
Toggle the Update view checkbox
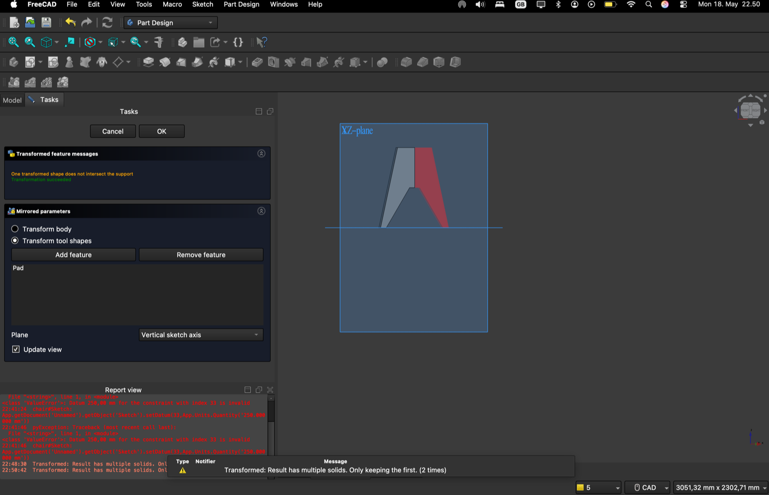(x=16, y=349)
